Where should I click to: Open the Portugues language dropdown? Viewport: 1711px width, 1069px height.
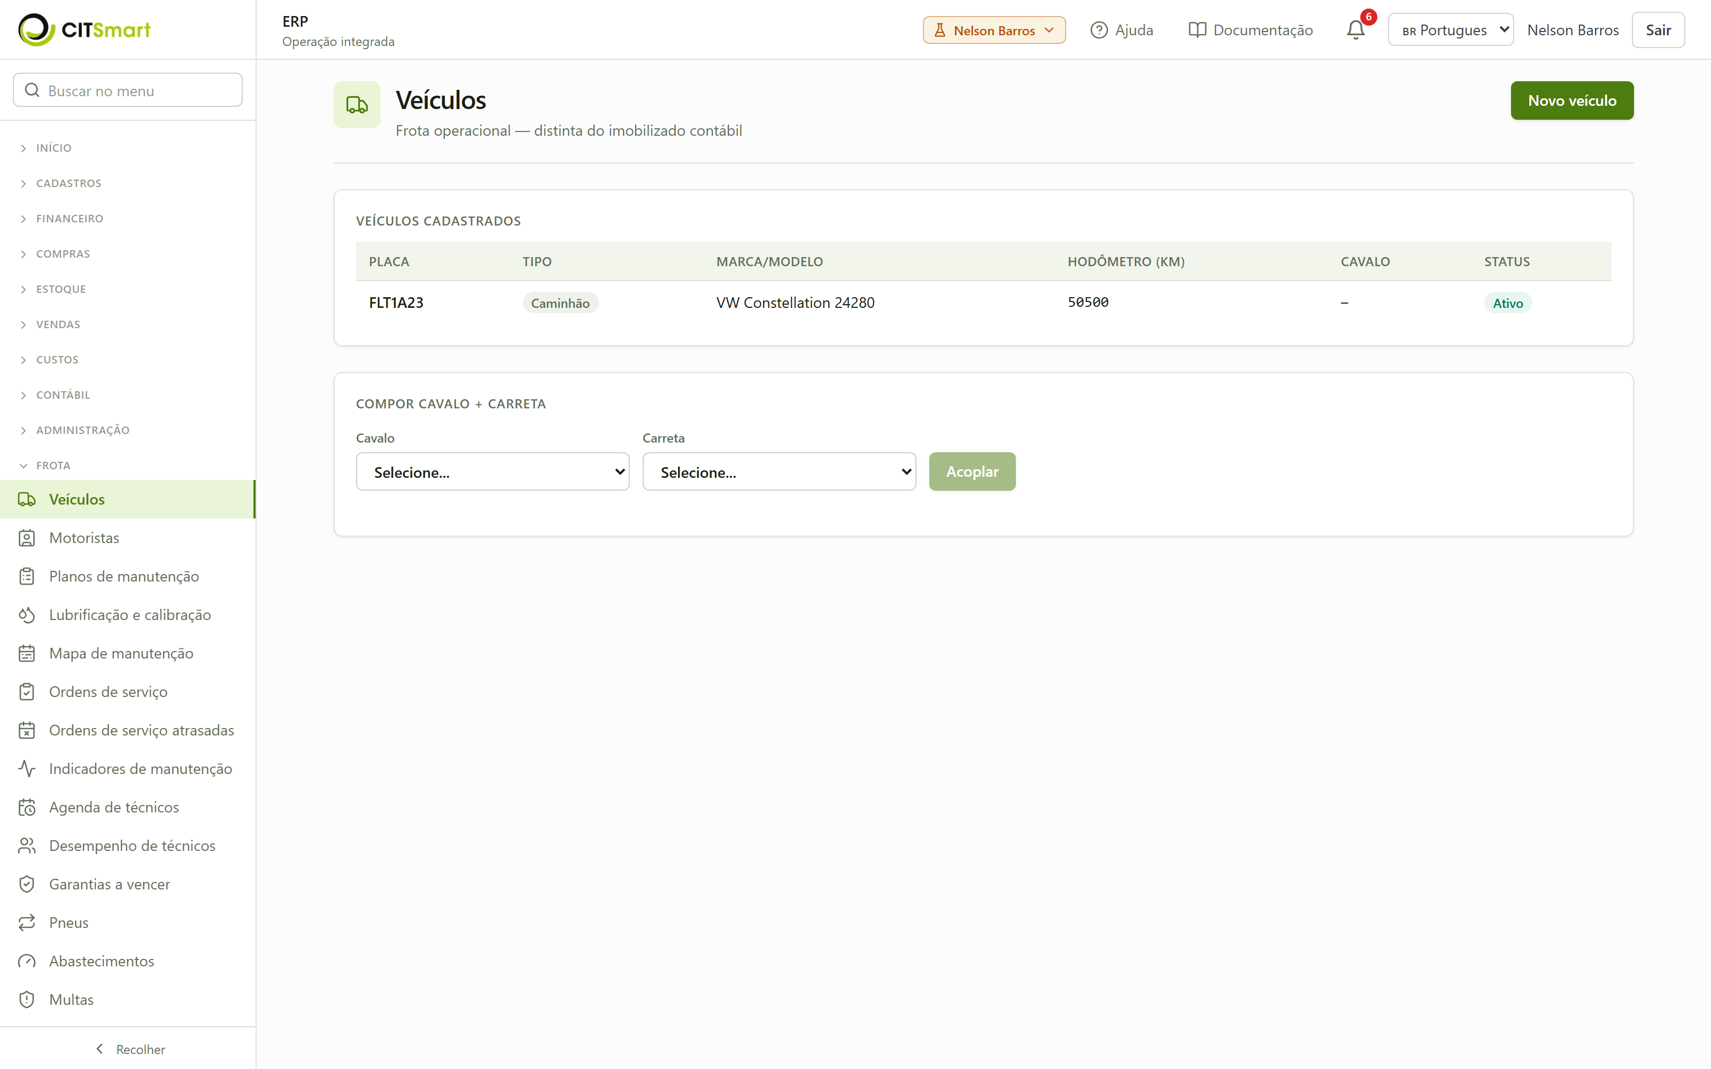pyautogui.click(x=1451, y=30)
